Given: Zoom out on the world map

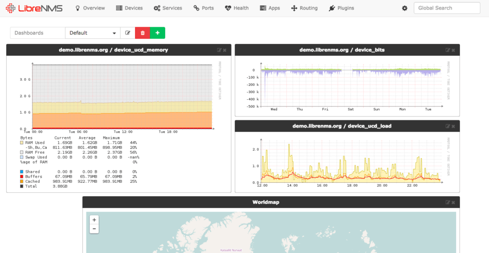Looking at the screenshot, I should click(x=94, y=229).
